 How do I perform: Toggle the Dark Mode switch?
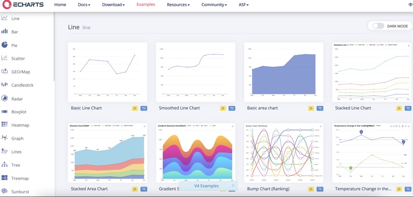coord(378,26)
